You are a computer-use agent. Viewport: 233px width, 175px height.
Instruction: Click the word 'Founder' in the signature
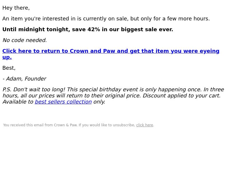click(x=35, y=79)
